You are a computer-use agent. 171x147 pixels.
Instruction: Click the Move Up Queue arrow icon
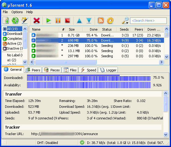(79, 21)
